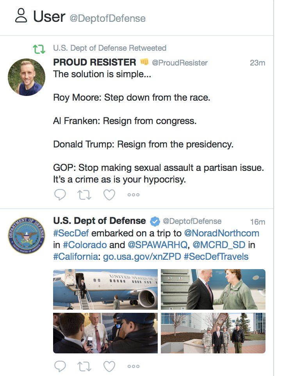The width and height of the screenshot is (285, 376).
Task: Retweet the PROUD RESISTER tweet
Action: click(85, 194)
